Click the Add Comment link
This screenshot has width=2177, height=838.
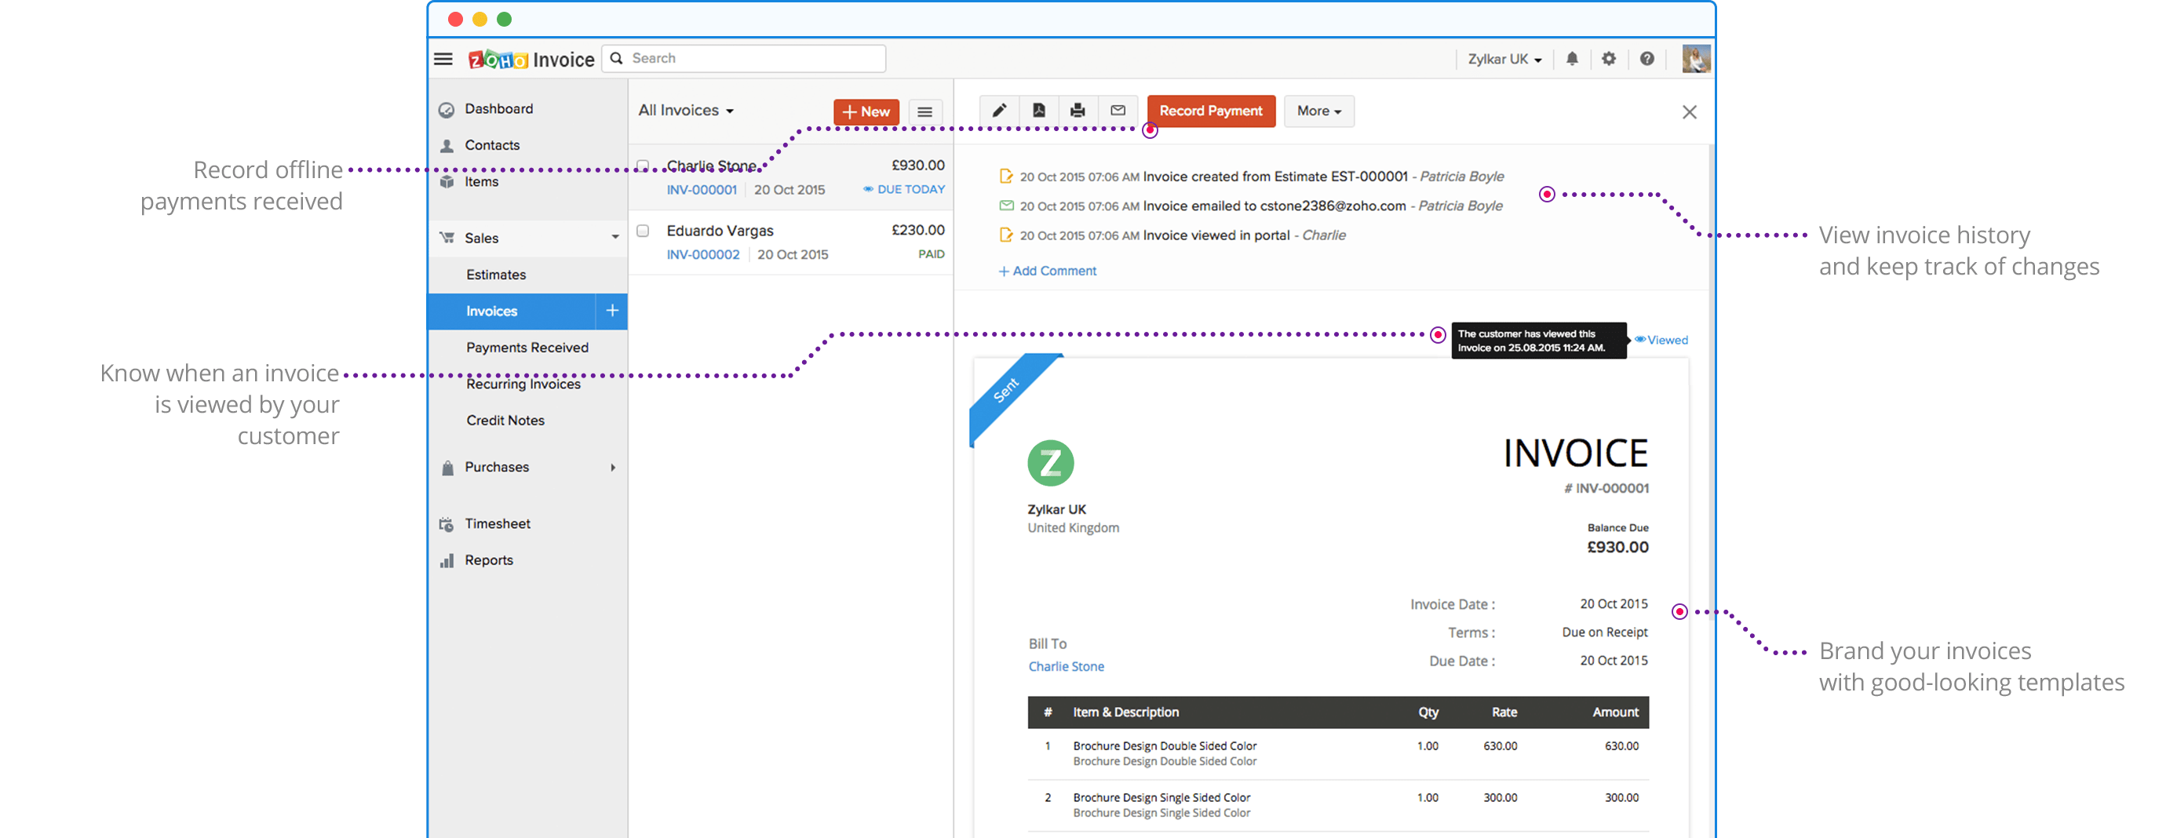[x=1048, y=271]
